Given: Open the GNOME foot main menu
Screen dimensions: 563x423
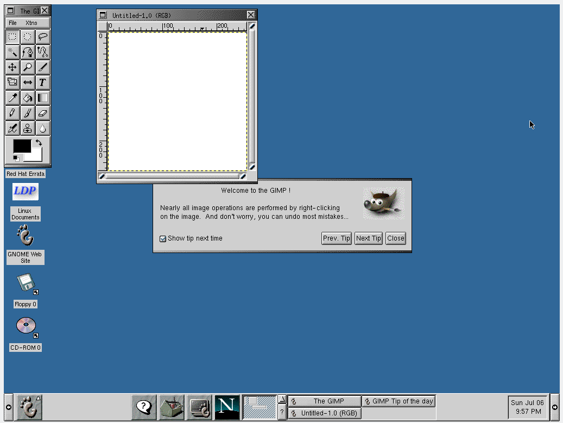Looking at the screenshot, I should coord(29,407).
